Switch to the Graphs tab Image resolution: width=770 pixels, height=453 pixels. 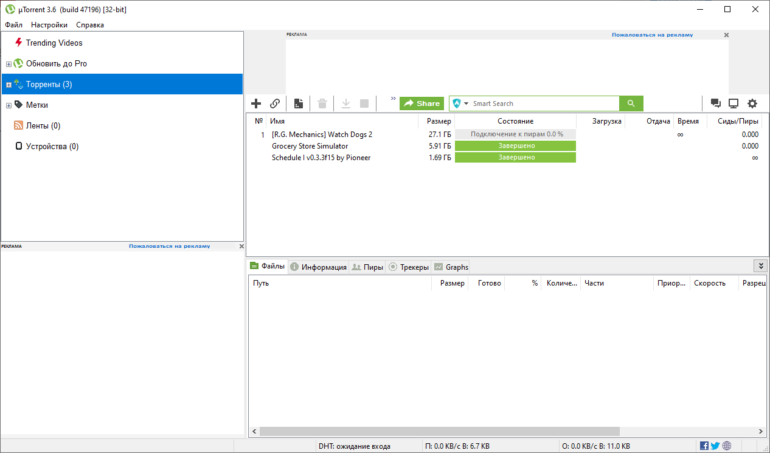(451, 267)
